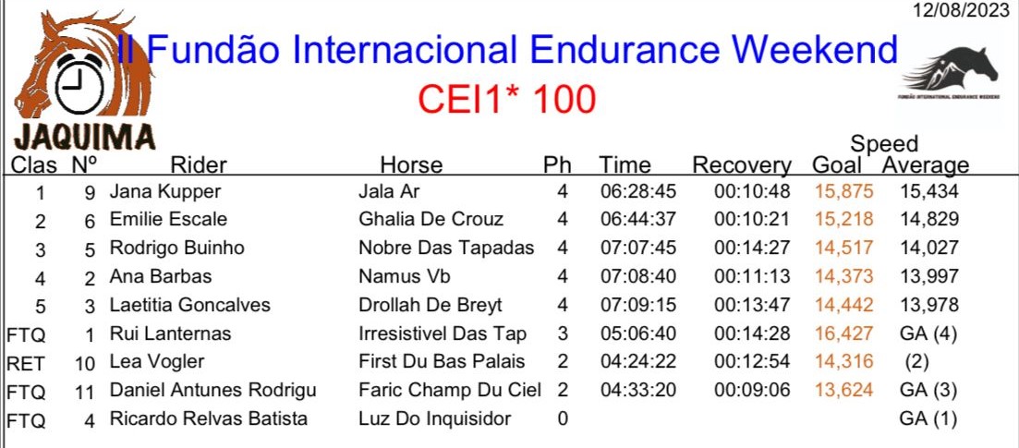Viewport: 1019px width, 448px height.
Task: Select rider Jana Kupper
Action: [x=165, y=192]
